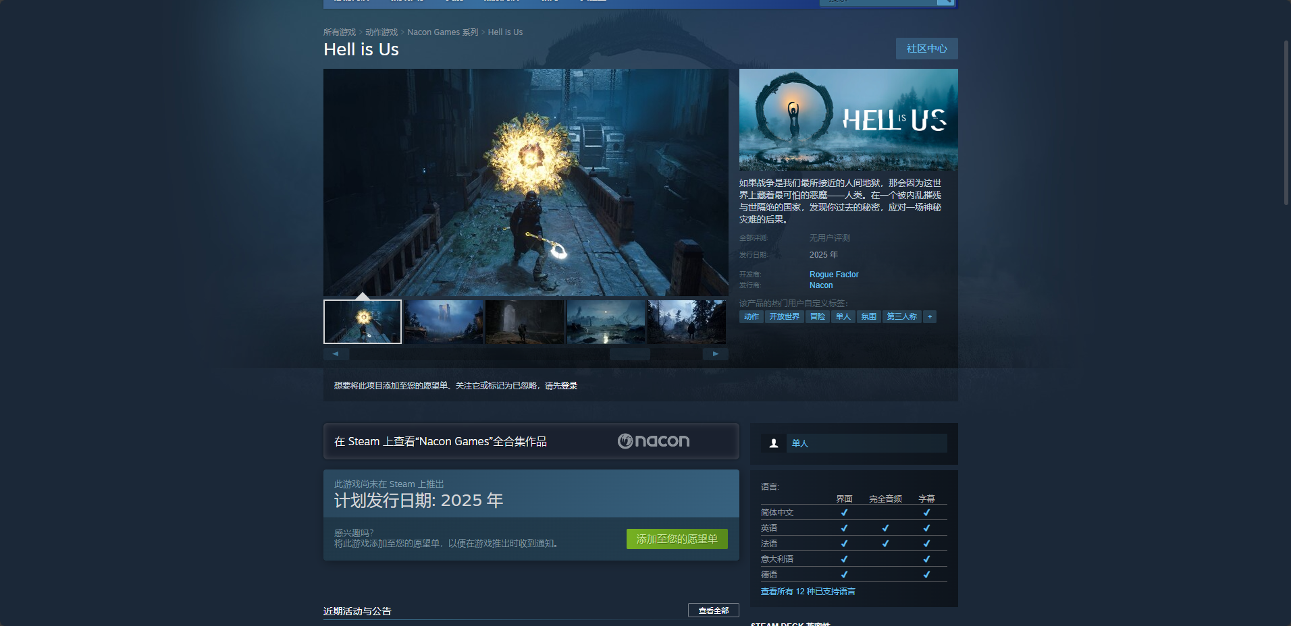Click the 登录 sign-in link
Viewport: 1291px width, 626px height.
pos(569,386)
